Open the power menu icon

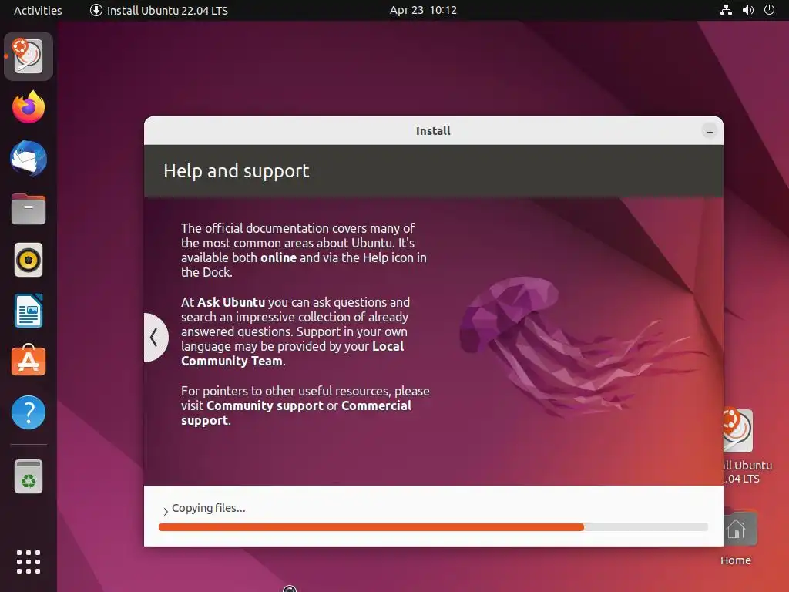(x=770, y=10)
